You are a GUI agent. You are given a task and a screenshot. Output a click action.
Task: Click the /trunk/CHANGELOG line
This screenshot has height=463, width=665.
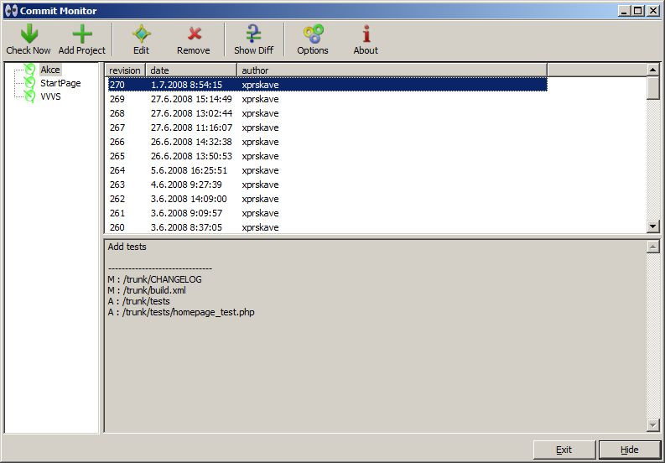tap(155, 279)
